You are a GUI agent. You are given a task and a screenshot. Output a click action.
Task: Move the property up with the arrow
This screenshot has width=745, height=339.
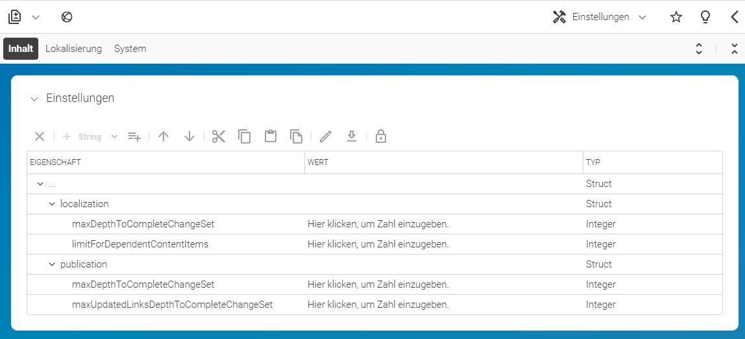164,137
